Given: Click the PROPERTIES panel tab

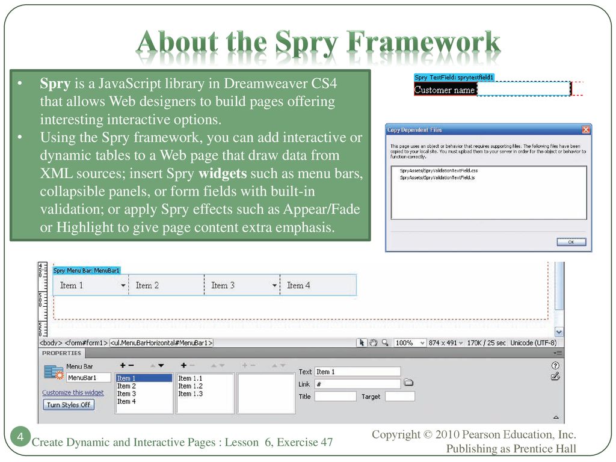Looking at the screenshot, I should (x=61, y=353).
